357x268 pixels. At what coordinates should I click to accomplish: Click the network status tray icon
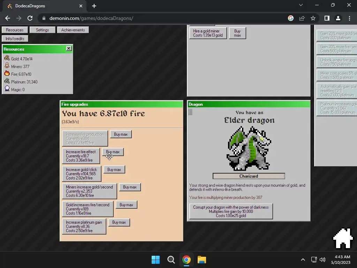314,260
